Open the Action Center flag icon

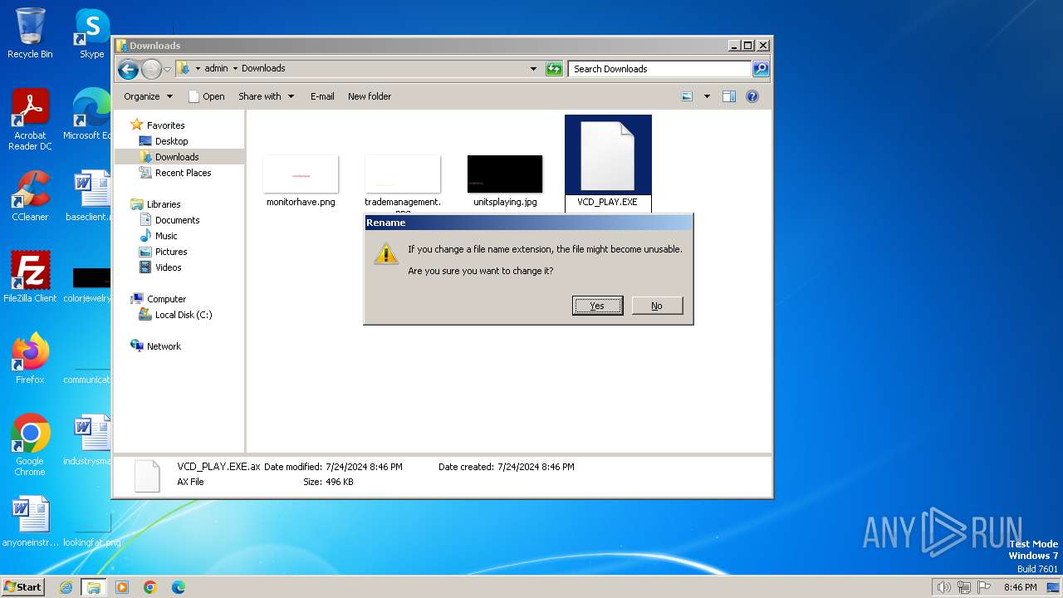point(984,587)
